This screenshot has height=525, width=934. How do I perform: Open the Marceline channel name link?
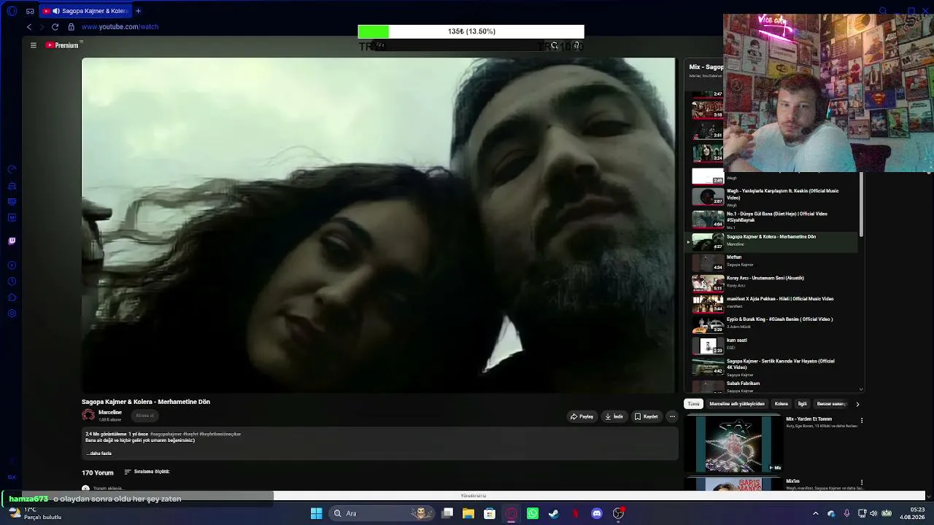pyautogui.click(x=110, y=413)
